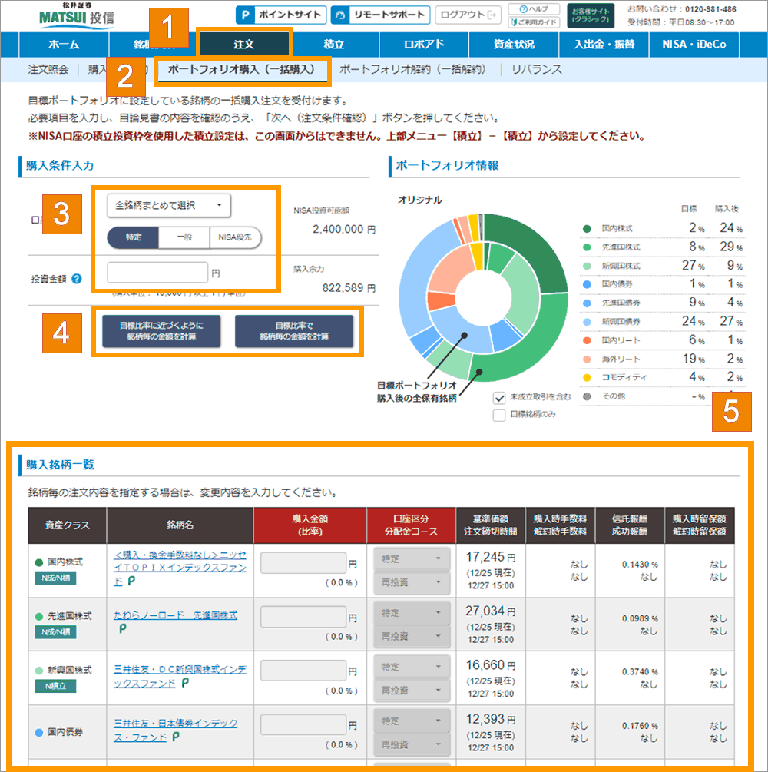Open 三井住友・DC新興国株式インデックスファンド link

tap(180, 677)
